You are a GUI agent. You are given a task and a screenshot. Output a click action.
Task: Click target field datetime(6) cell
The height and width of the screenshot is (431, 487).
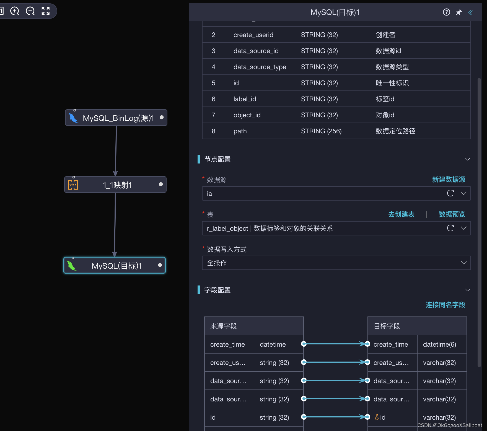tap(442, 344)
